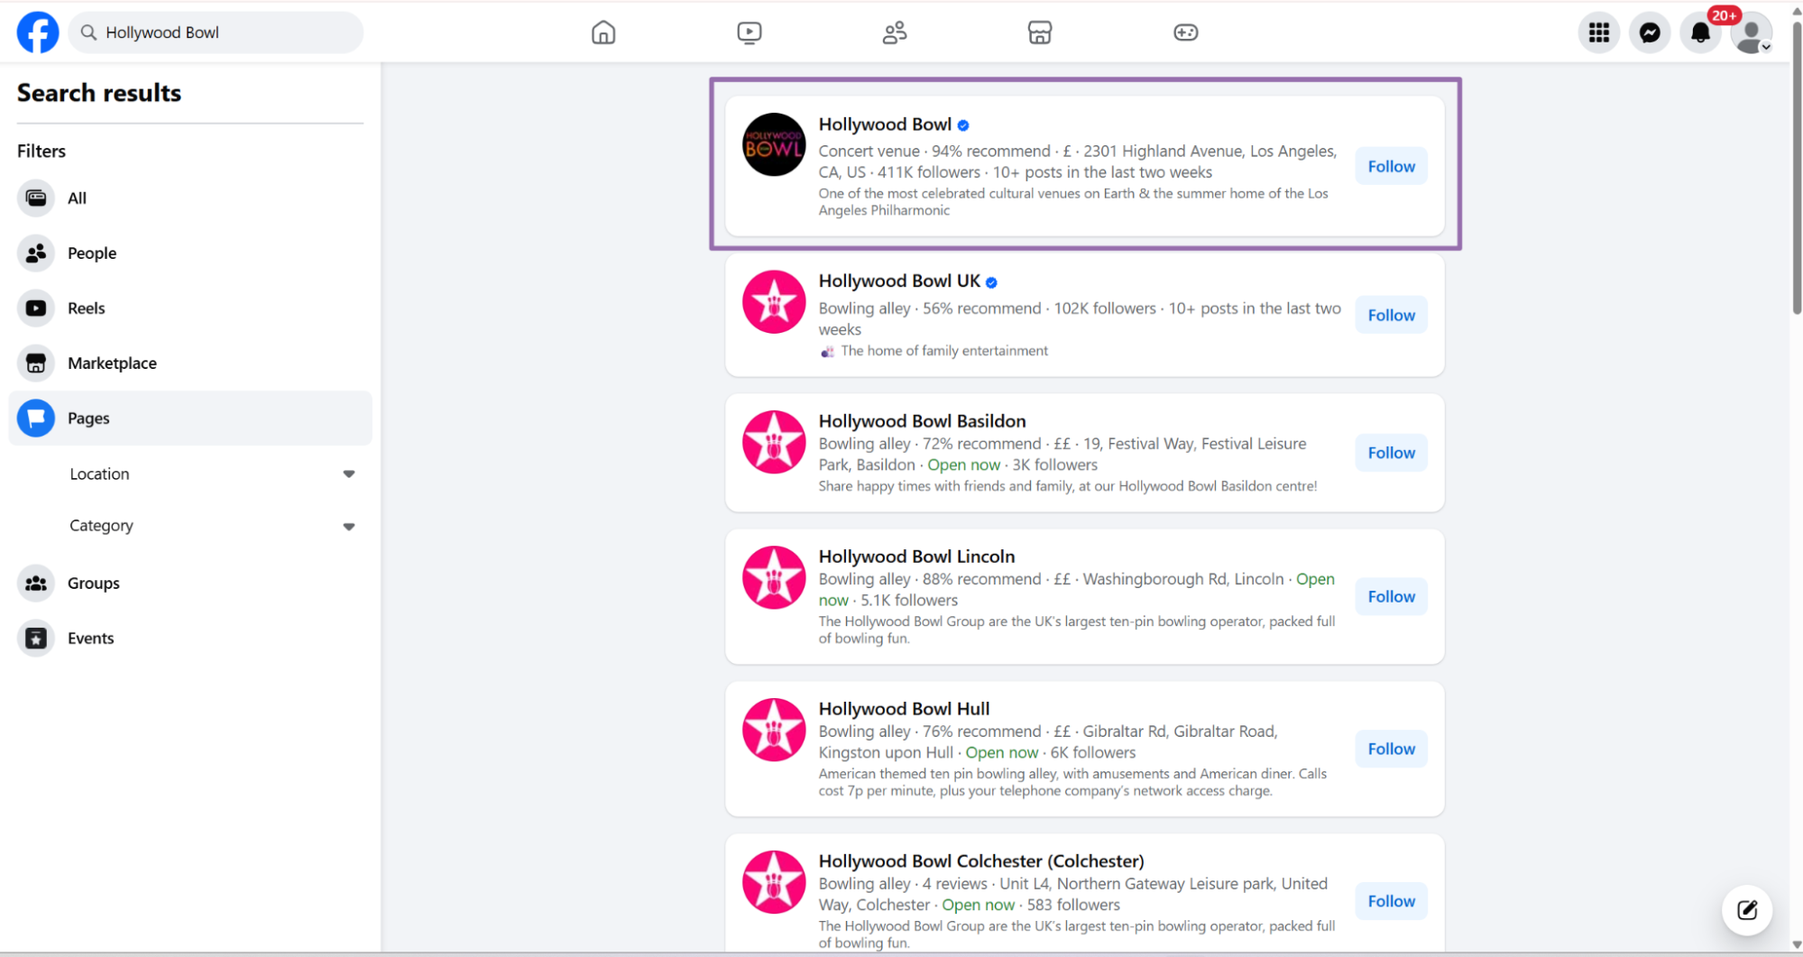Open the Hollywood Bowl Lincoln title link
The width and height of the screenshot is (1803, 957).
tap(916, 557)
